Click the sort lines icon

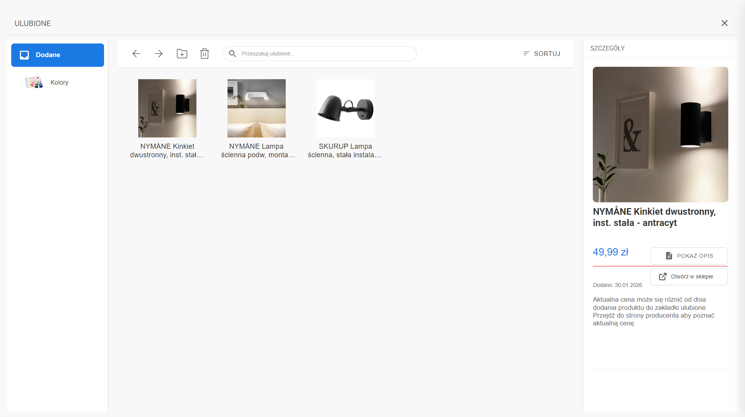(x=526, y=54)
